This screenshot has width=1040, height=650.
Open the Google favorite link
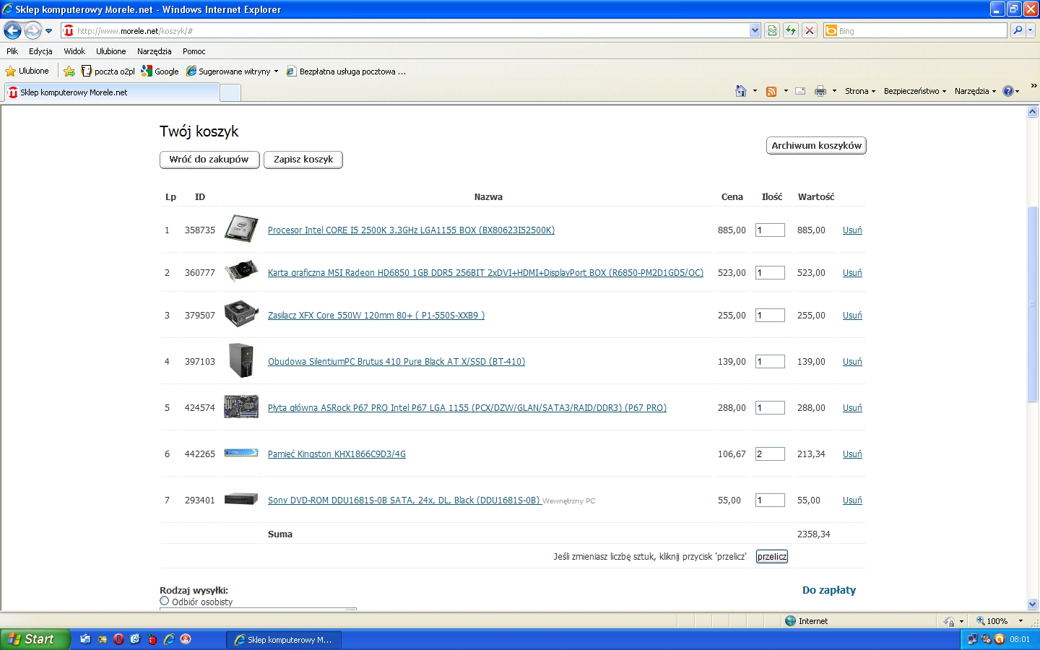160,71
